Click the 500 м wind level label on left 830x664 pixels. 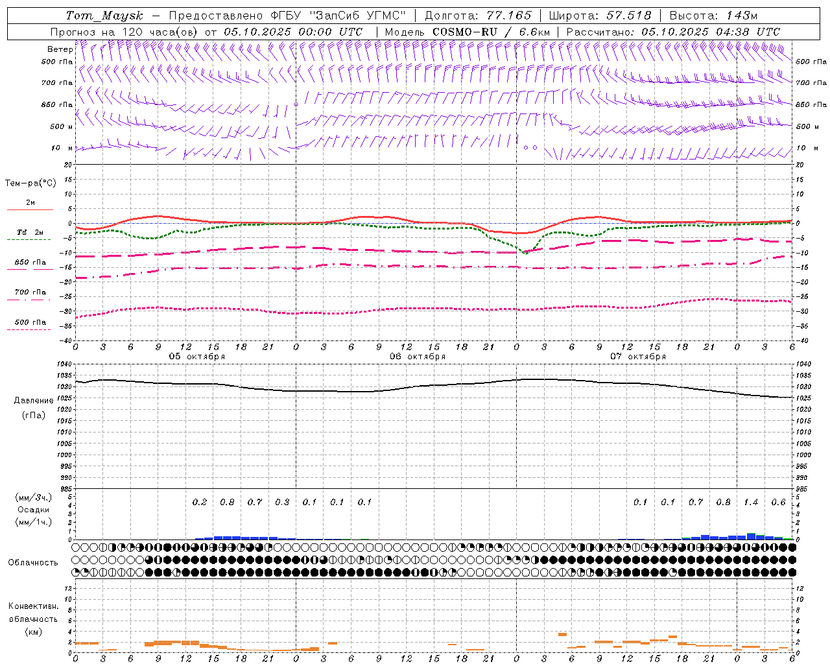click(62, 126)
